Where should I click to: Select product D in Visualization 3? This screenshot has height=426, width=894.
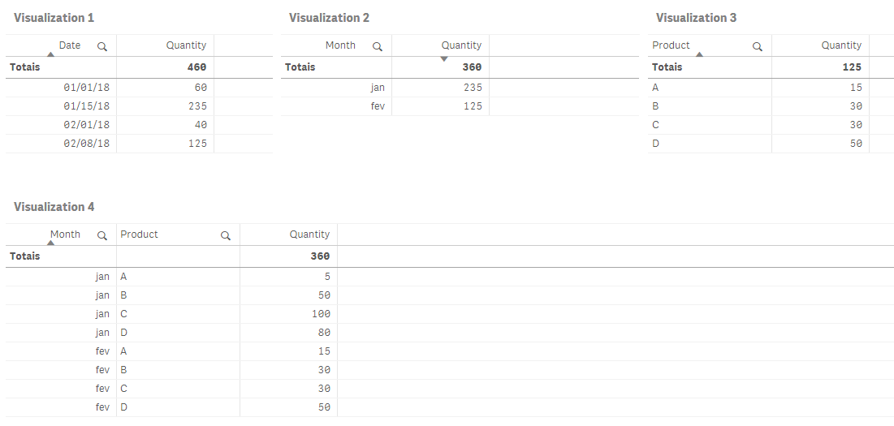656,144
